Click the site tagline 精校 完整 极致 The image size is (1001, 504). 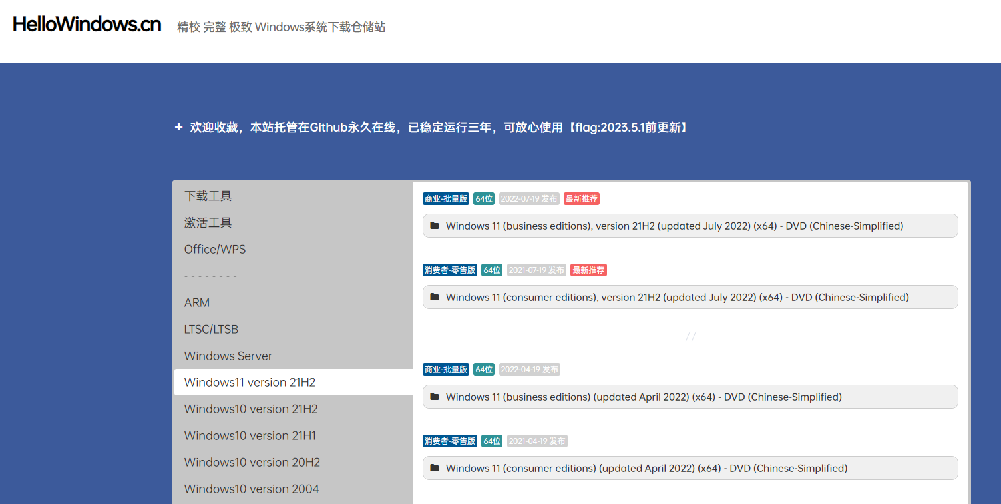point(281,27)
